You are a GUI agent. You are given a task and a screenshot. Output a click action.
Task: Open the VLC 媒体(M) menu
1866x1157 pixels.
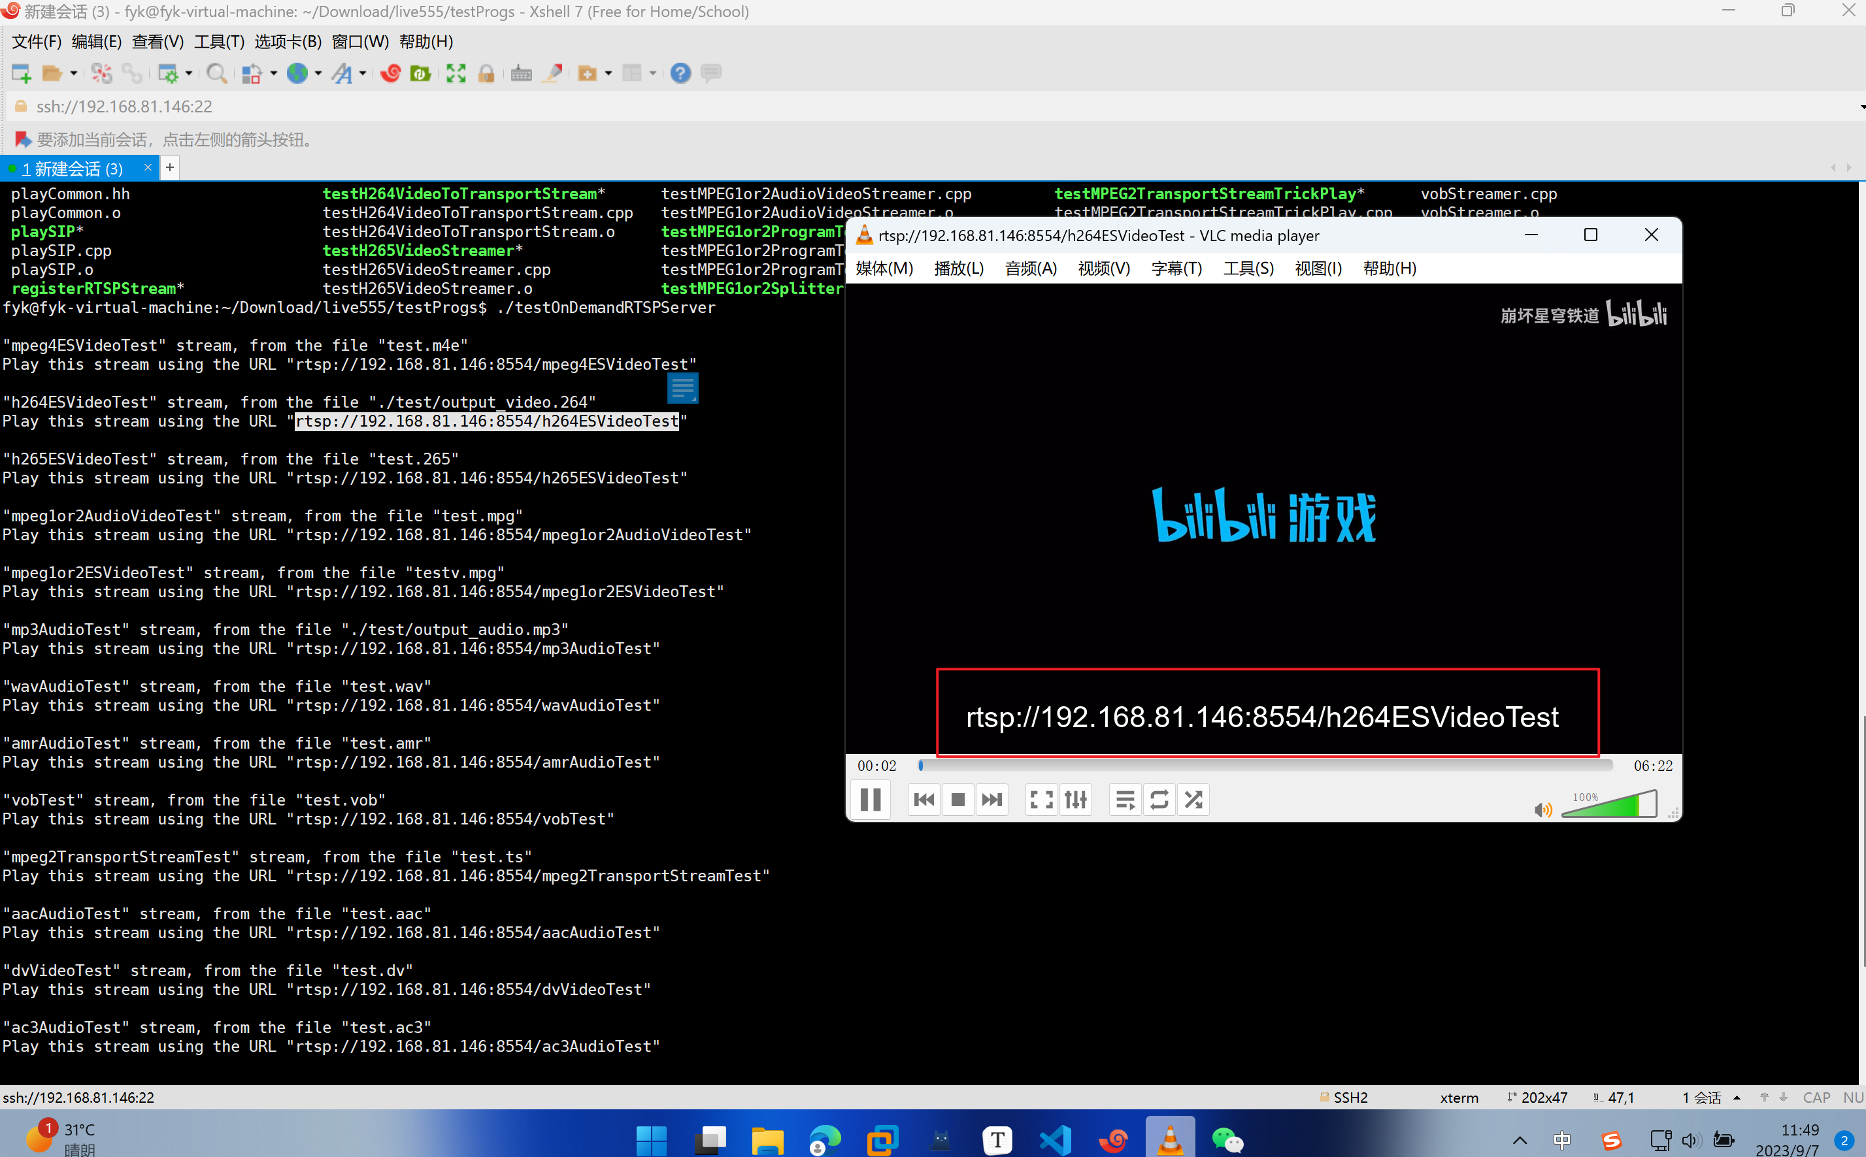(x=884, y=269)
